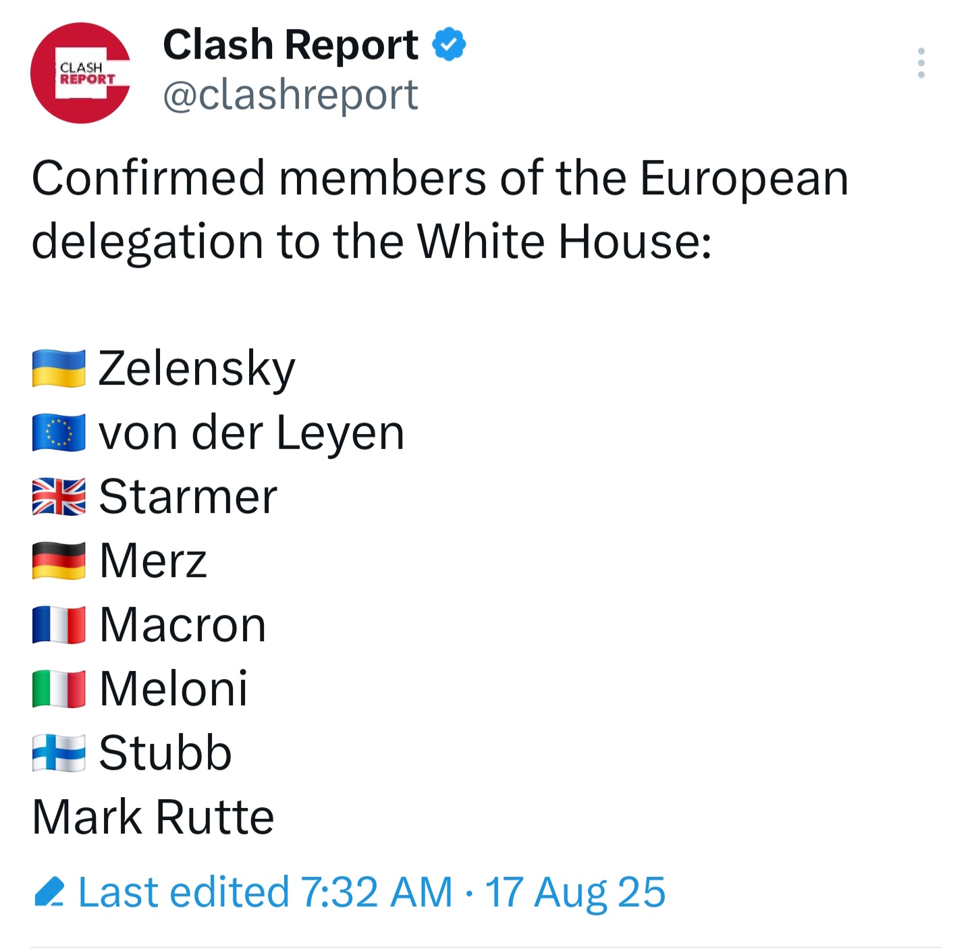Viewport: 972px width, 951px height.
Task: Tap the Finland flag emoji
Action: point(59,753)
